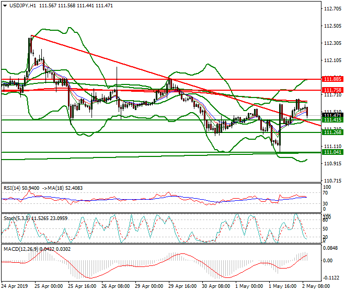Select the current price 111.471 label
The height and width of the screenshot is (292, 345).
click(x=332, y=115)
